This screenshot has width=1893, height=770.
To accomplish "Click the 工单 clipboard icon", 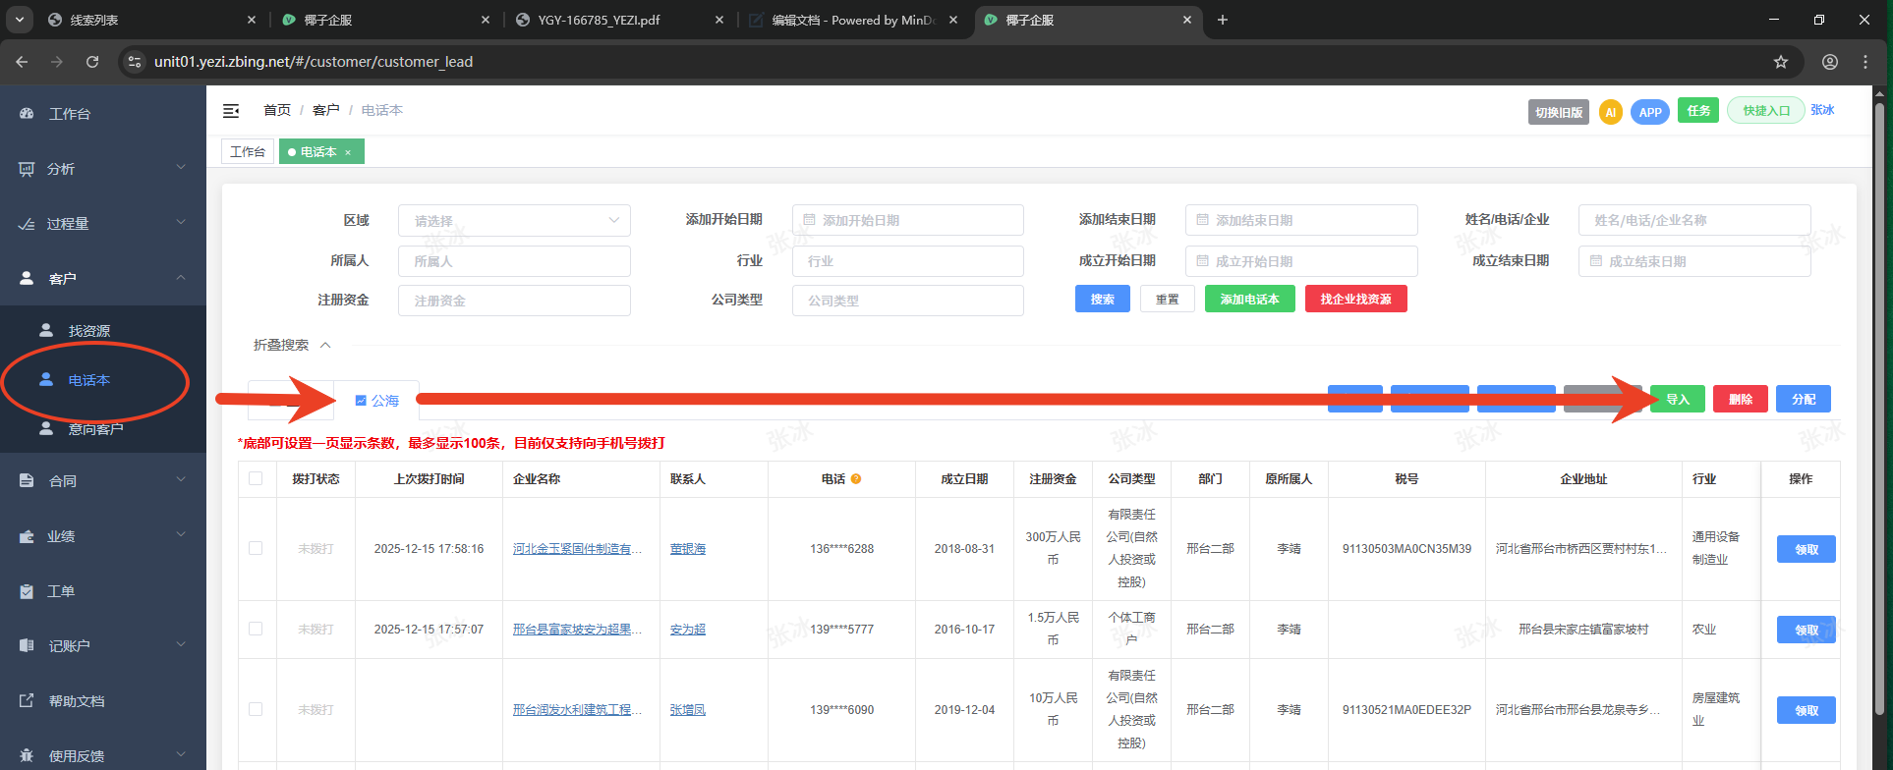I will 27,591.
